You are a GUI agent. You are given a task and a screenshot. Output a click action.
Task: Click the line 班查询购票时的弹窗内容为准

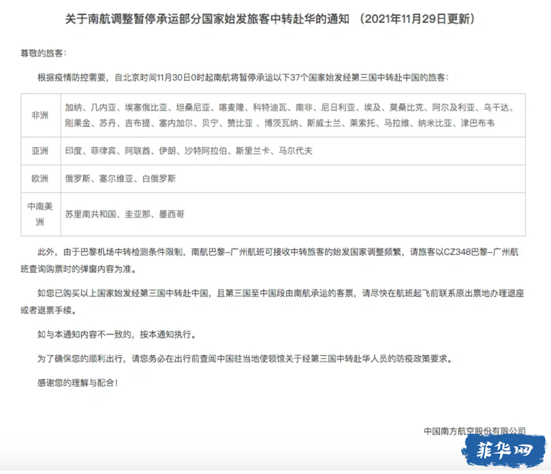coord(78,269)
